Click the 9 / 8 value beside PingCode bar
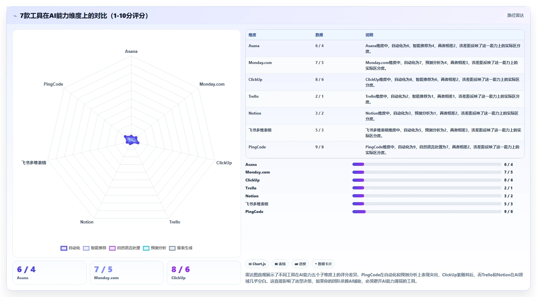Screen dimensions: 537x297 tap(508, 212)
